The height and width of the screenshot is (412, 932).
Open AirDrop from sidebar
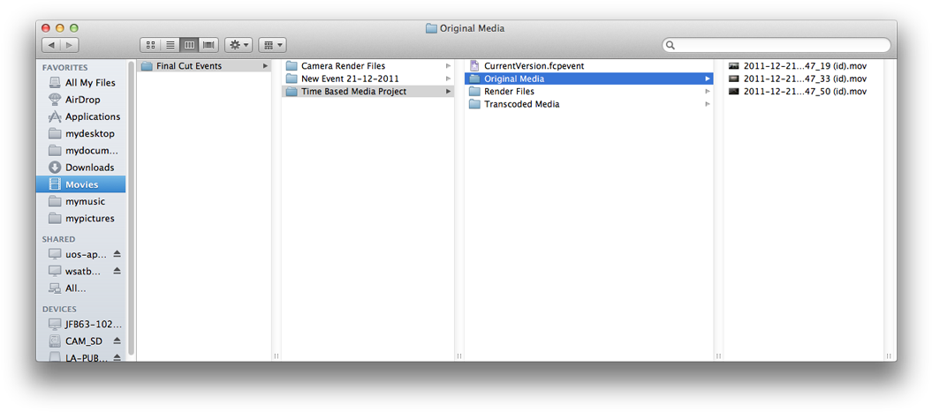point(81,100)
